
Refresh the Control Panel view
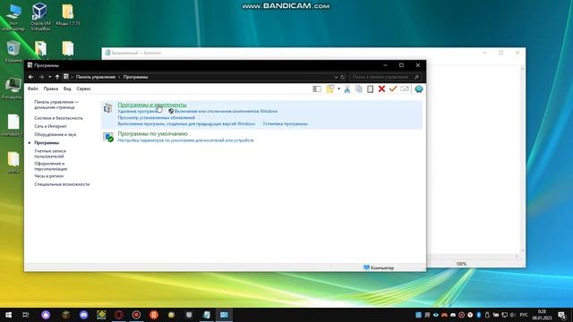[342, 77]
